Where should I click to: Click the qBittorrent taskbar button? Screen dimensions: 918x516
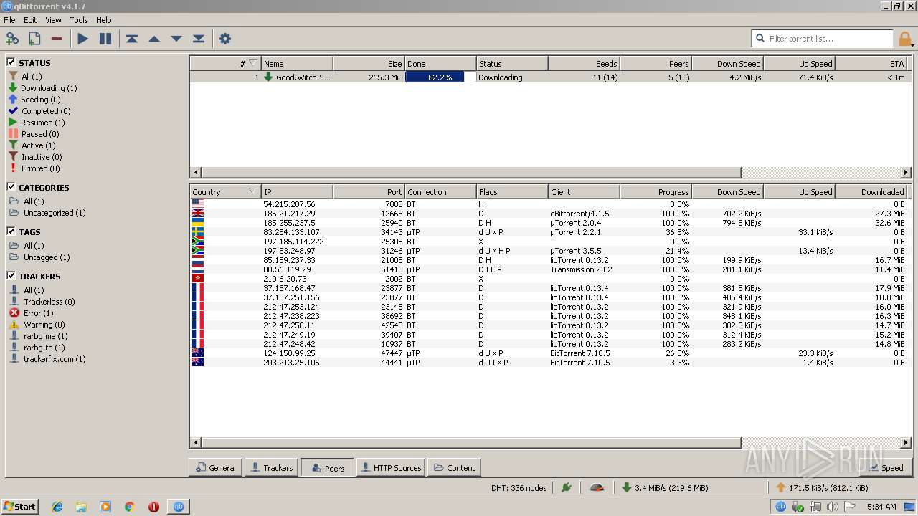(x=179, y=507)
